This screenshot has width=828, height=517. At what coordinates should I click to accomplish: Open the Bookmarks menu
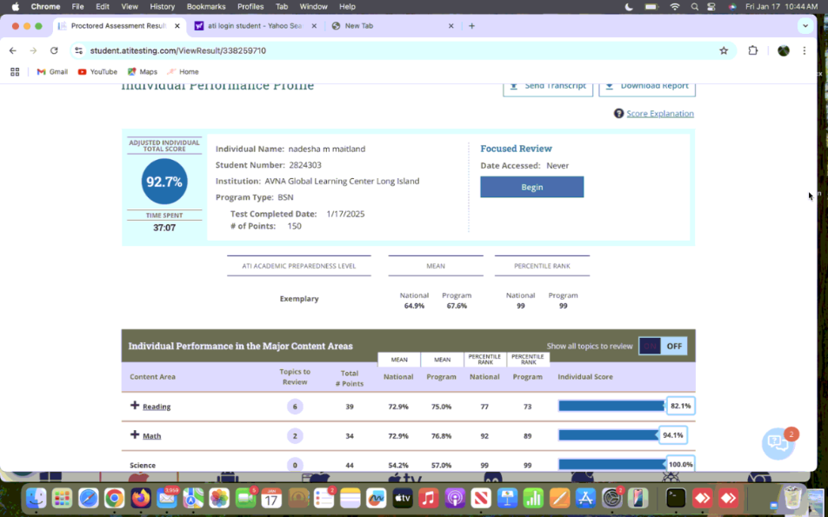coord(206,6)
